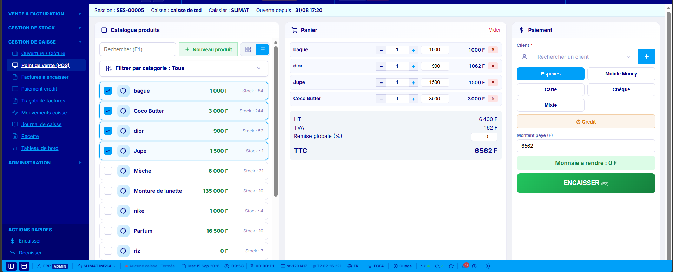Increase Jupe quantity by one
The height and width of the screenshot is (272, 673).
413,82
